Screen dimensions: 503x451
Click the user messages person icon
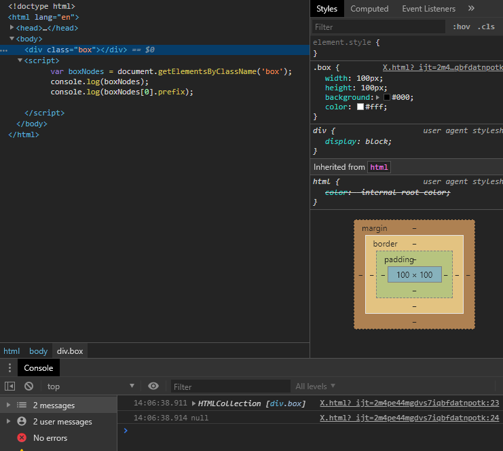point(22,421)
